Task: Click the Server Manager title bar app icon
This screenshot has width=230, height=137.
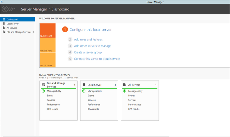Action: click(2, 2)
